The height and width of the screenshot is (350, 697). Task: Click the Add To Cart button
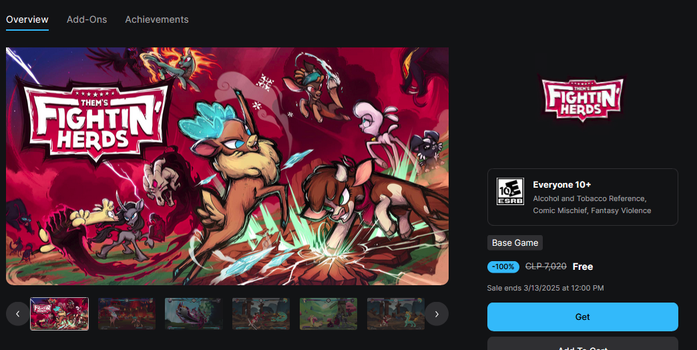point(582,344)
